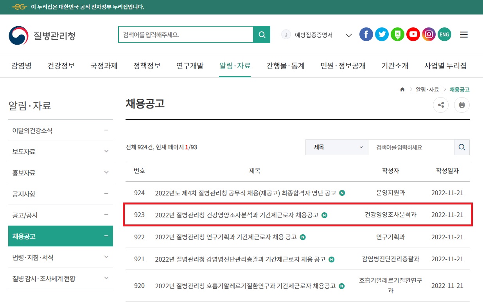Screen dimensions: 483x302
Task: Print the page using printer icon
Action: 461,105
